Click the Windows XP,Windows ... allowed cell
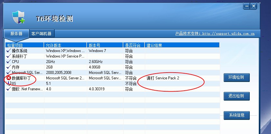The image size is (271, 134). pyautogui.click(x=65, y=51)
